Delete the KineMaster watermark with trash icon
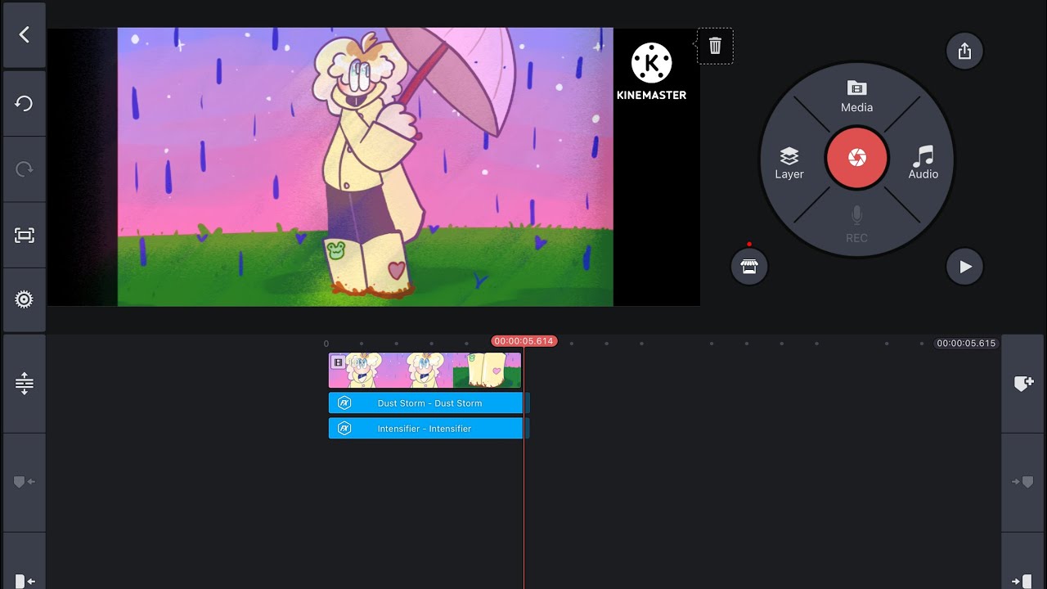1047x589 pixels. [715, 46]
